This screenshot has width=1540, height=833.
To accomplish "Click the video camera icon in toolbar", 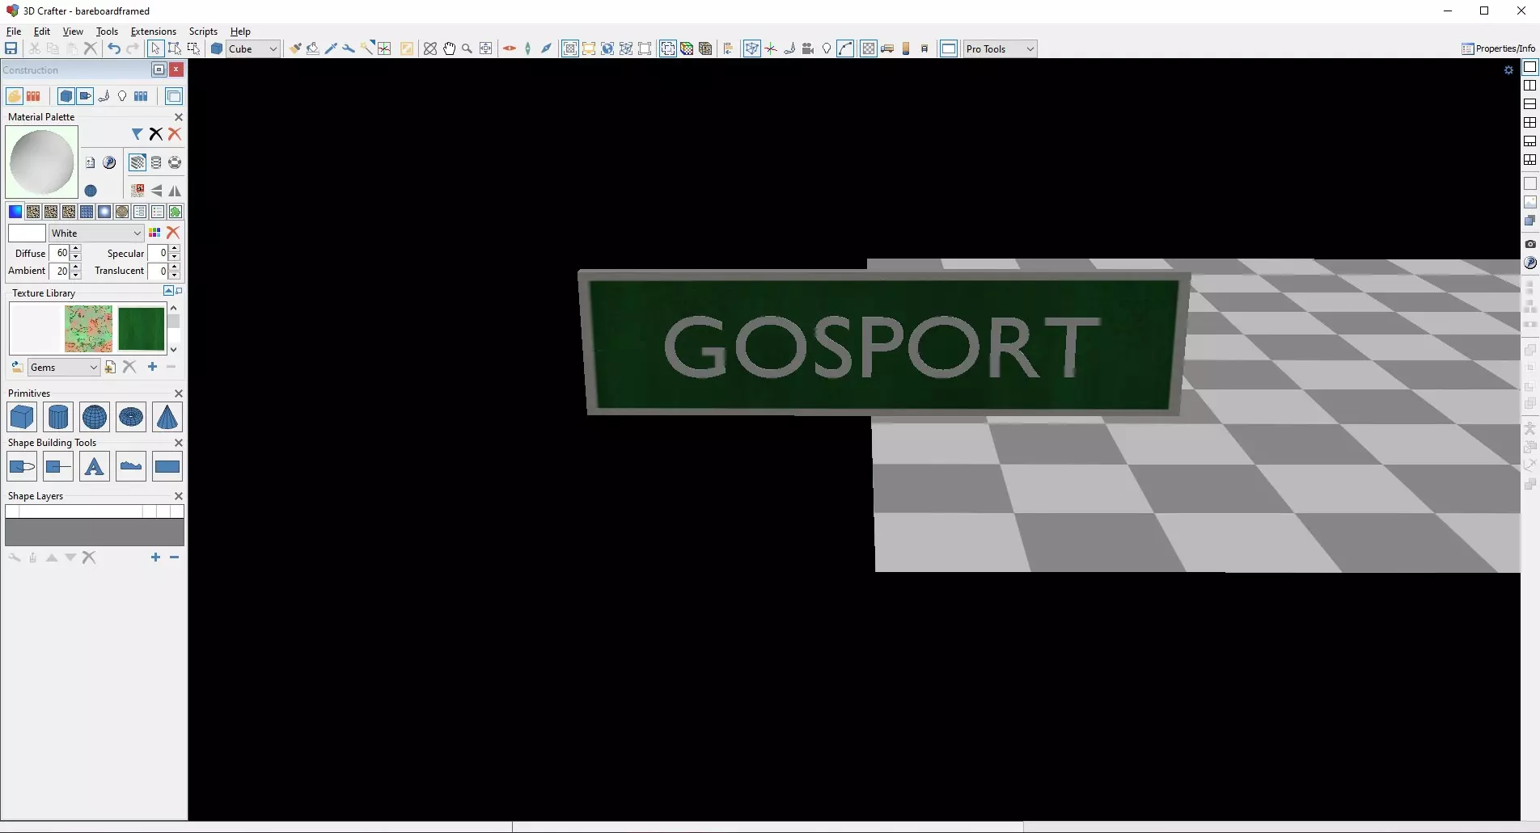I will pyautogui.click(x=807, y=48).
